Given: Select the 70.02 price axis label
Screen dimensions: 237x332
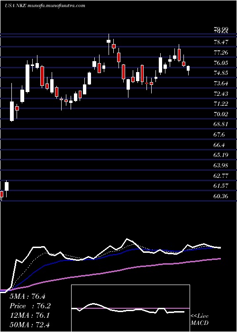Looking at the screenshot, I should point(221,114).
